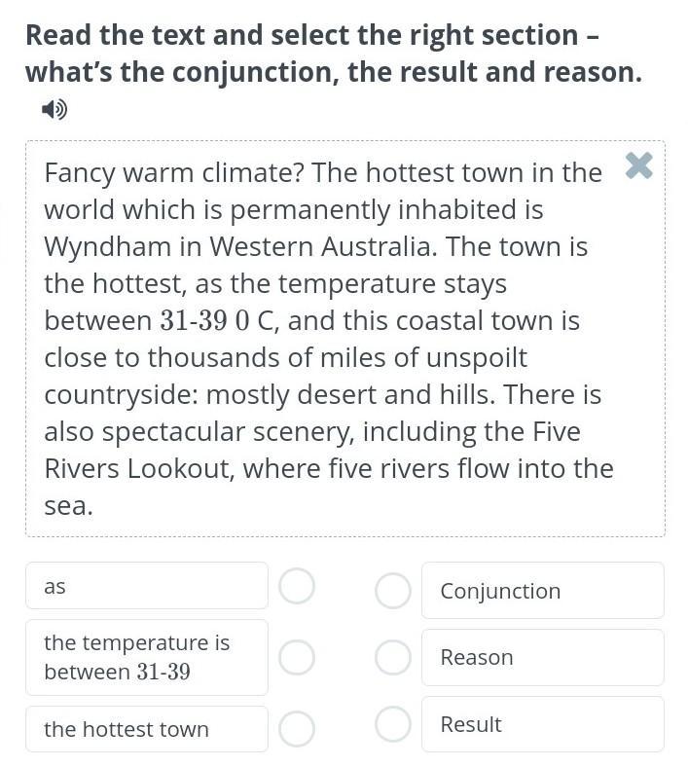The image size is (688, 766).
Task: Click the task instruction heading
Action: [x=333, y=54]
